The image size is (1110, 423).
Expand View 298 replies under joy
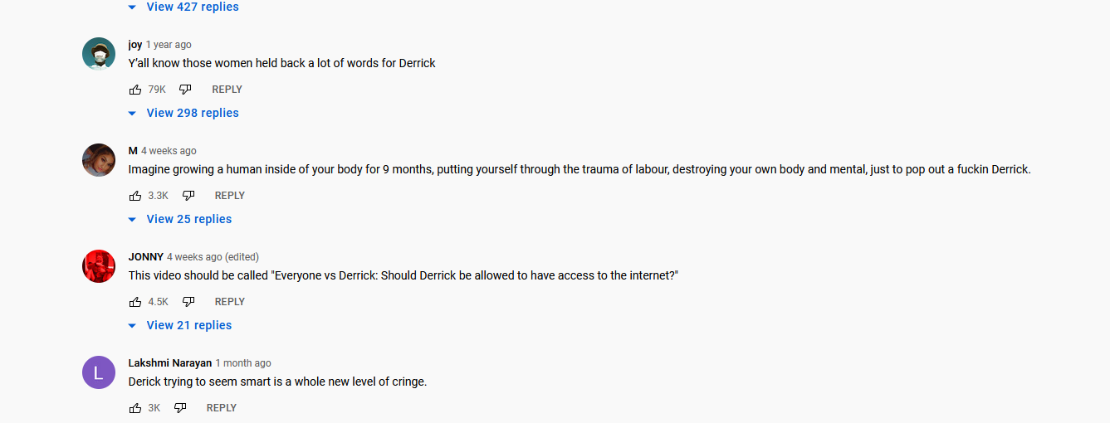pos(183,113)
